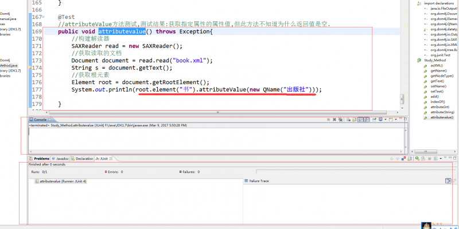Close the Console tab with its X

(50, 120)
